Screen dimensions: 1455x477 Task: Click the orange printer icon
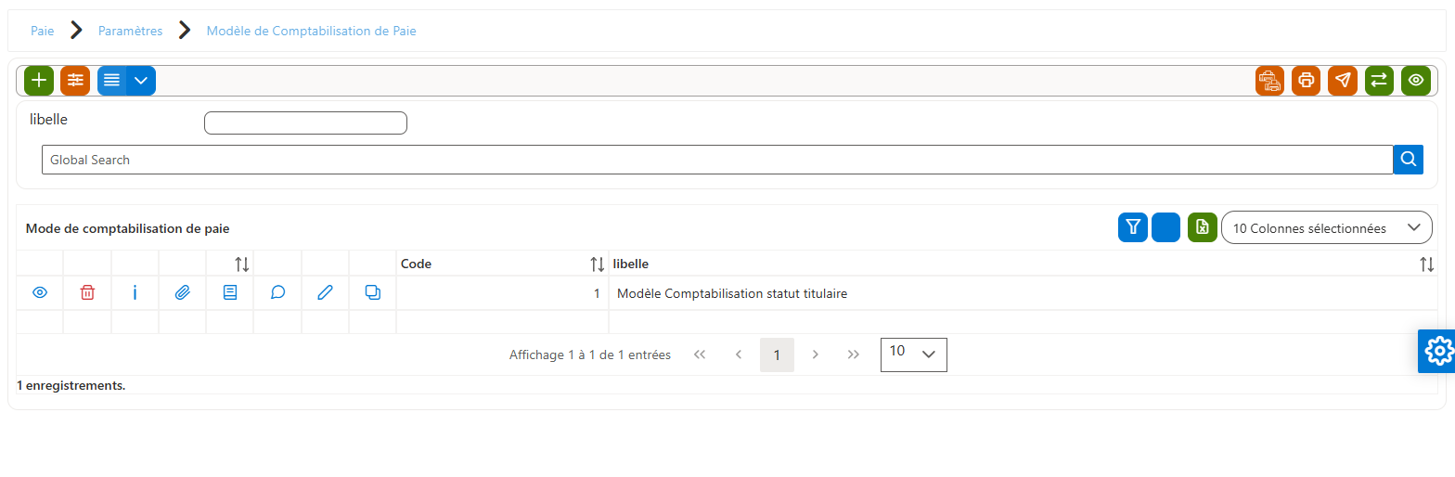pos(1307,81)
